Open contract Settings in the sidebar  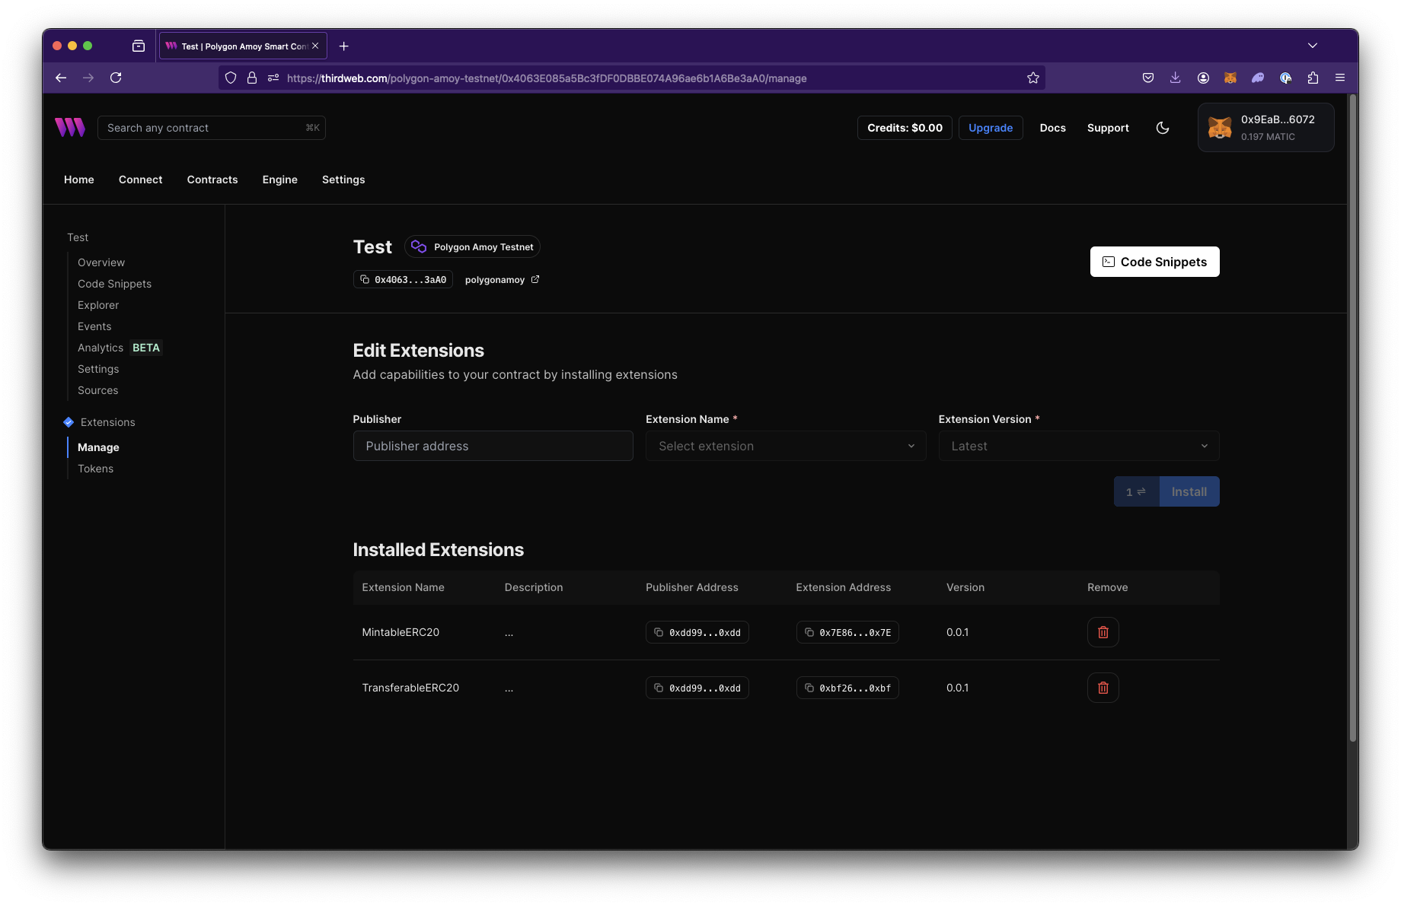pyautogui.click(x=98, y=369)
